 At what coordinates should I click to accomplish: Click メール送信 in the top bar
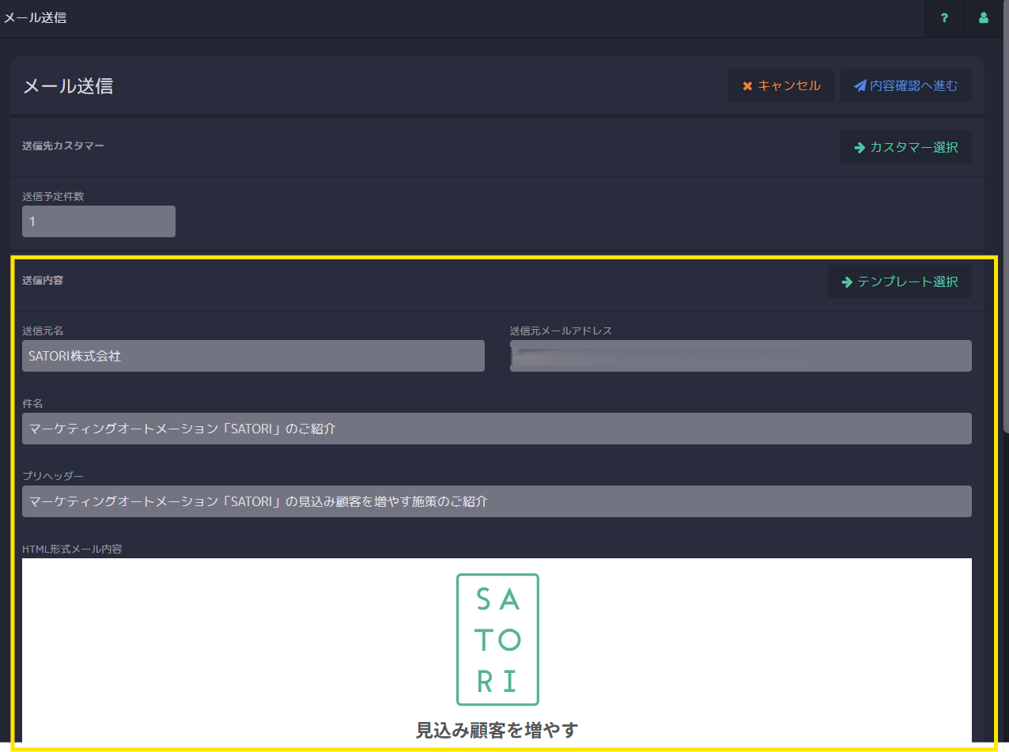35,17
